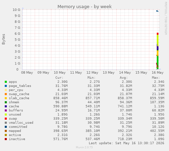Image resolution: width=169 pixels, height=151 pixels.
Task: Click the 'Munin 2.0.75' footer text
Action: coord(84,147)
